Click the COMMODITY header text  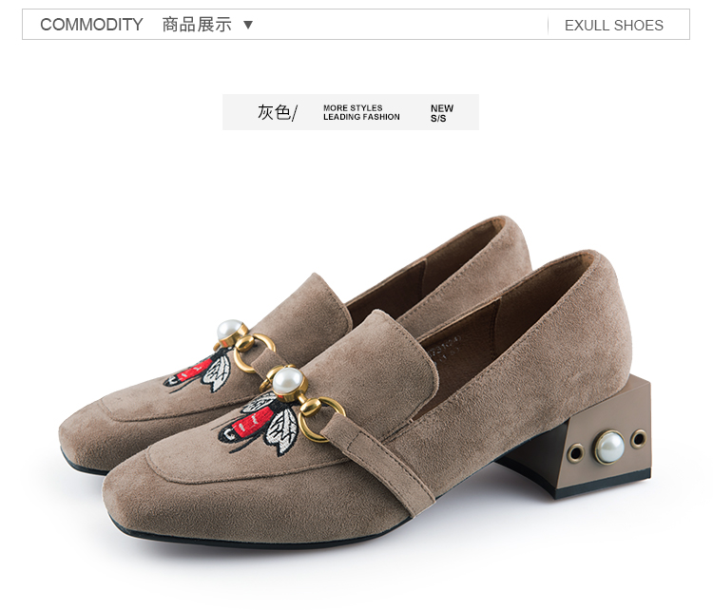(x=91, y=25)
